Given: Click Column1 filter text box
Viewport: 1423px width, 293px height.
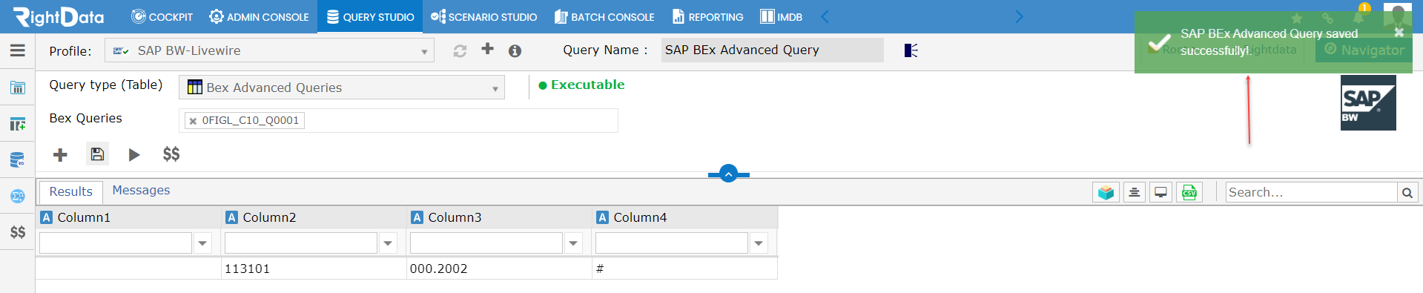Looking at the screenshot, I should coord(116,243).
